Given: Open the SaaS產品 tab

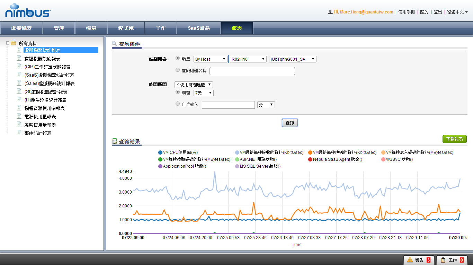Looking at the screenshot, I should click(x=198, y=28).
